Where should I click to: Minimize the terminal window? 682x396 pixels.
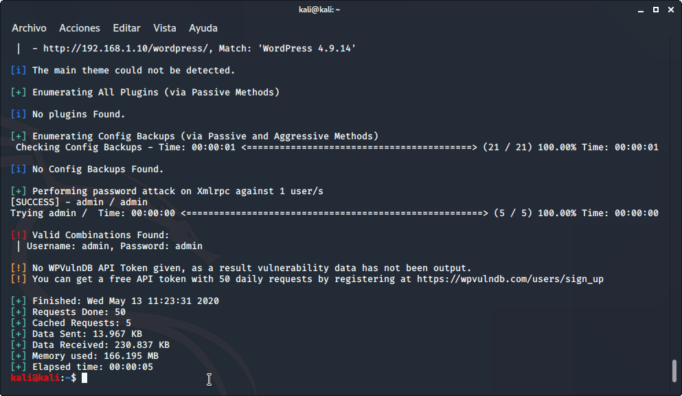pos(641,10)
